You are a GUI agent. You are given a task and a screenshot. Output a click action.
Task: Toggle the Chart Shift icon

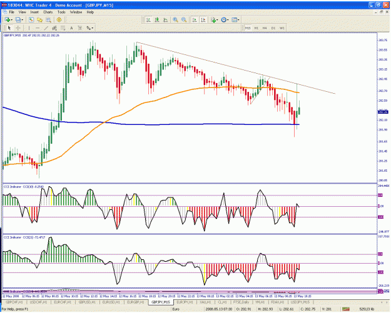pos(203,19)
